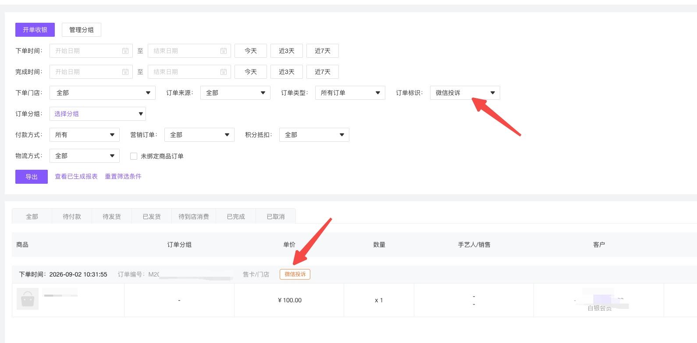Viewport: 697px width, 343px height.
Task: Select 近7天 for 下单时间
Action: (323, 51)
